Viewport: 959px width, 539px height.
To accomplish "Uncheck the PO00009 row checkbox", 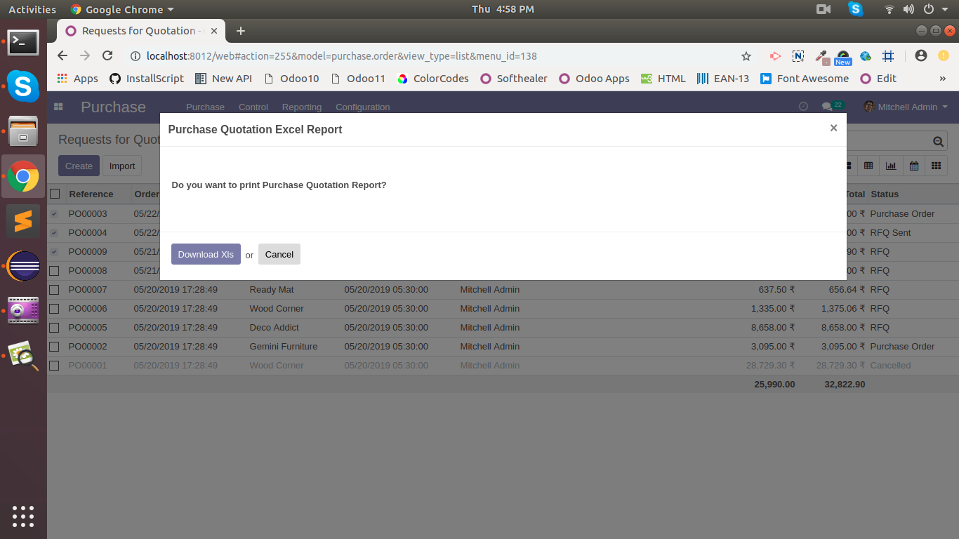I will point(54,252).
